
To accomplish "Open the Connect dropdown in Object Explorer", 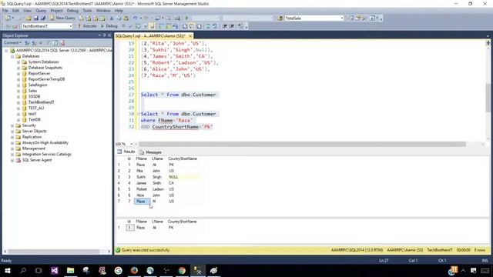I will [12, 43].
